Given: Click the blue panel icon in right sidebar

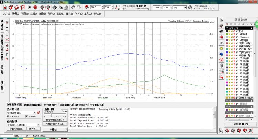Looking at the screenshot, I should click(x=222, y=54).
